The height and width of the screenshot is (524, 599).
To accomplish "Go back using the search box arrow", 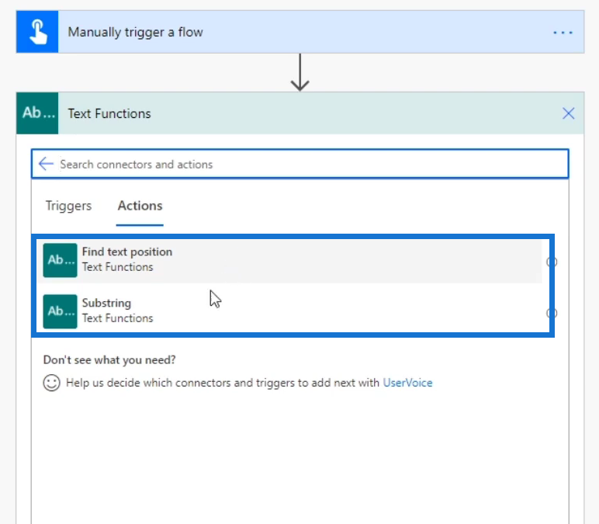I will [x=47, y=164].
